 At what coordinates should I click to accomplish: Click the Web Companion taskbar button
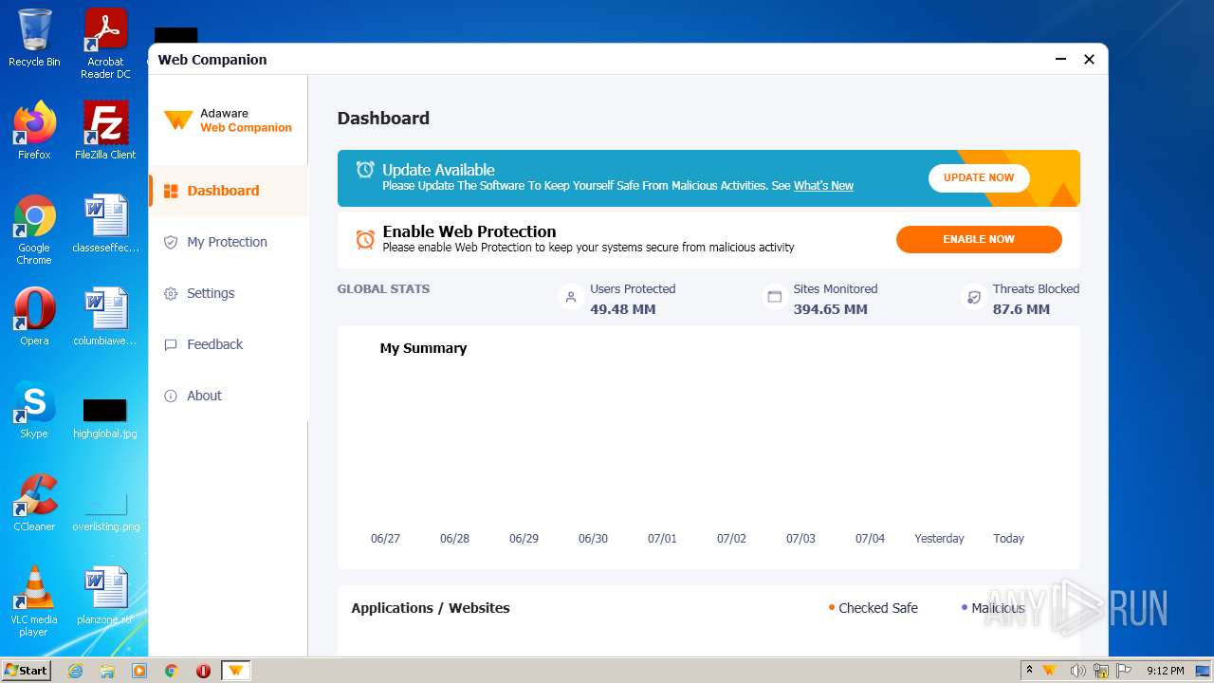click(x=235, y=671)
